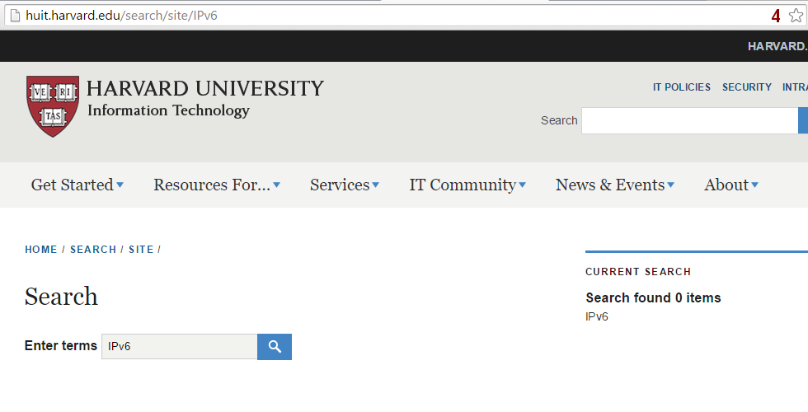The width and height of the screenshot is (808, 412).
Task: Click the large Search page heading
Action: (61, 297)
